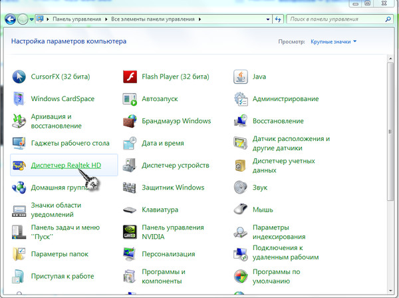
Task: Click the greyed Forward navigation button
Action: (x=23, y=19)
